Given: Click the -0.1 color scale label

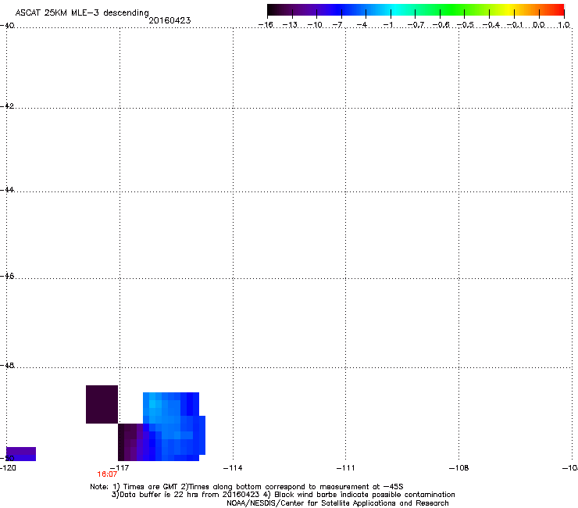Looking at the screenshot, I should coord(515,25).
